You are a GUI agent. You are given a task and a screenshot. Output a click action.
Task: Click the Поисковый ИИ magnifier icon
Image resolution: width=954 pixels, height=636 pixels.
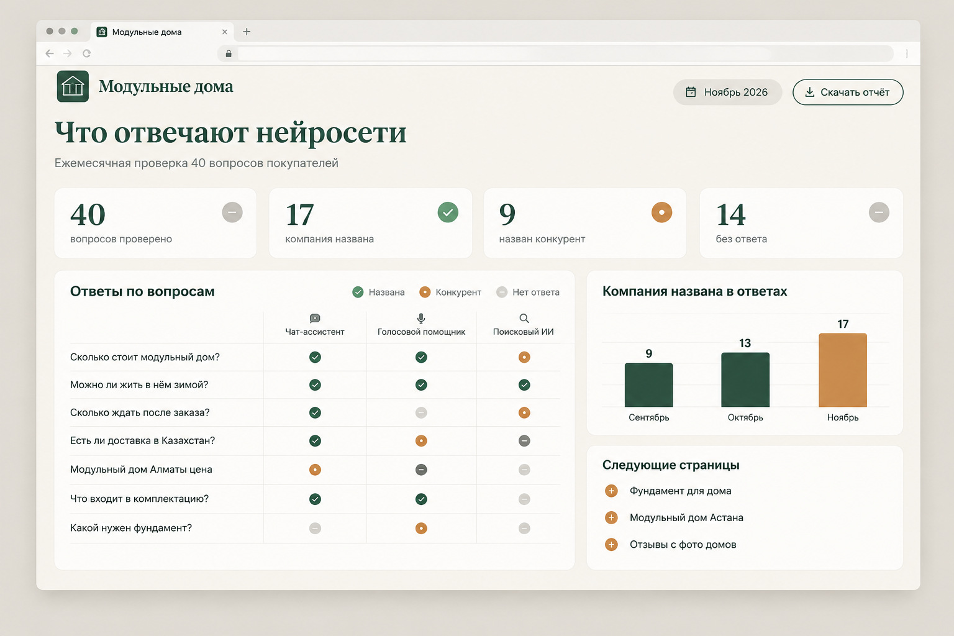point(524,319)
